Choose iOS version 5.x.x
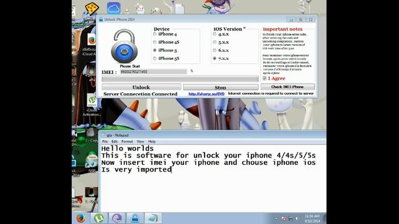Viewport: 399px width, 224px height. pyautogui.click(x=214, y=42)
